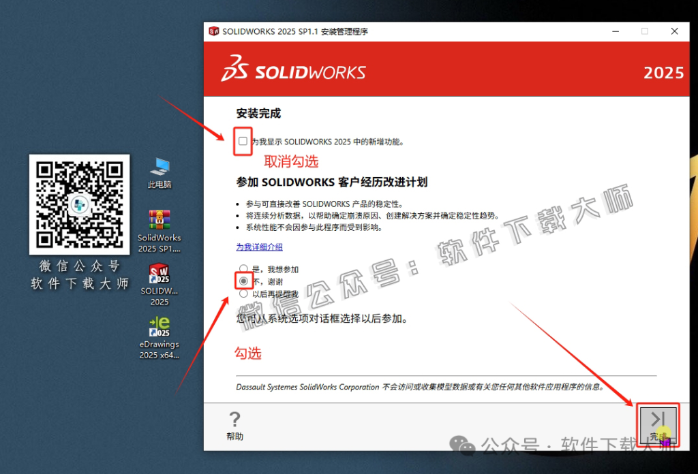This screenshot has width=698, height=474.
Task: Click the 2025 version label in the banner
Action: click(665, 72)
